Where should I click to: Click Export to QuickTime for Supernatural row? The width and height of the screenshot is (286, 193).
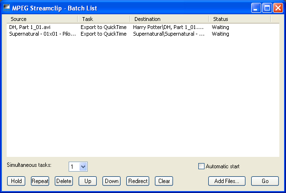(x=103, y=34)
